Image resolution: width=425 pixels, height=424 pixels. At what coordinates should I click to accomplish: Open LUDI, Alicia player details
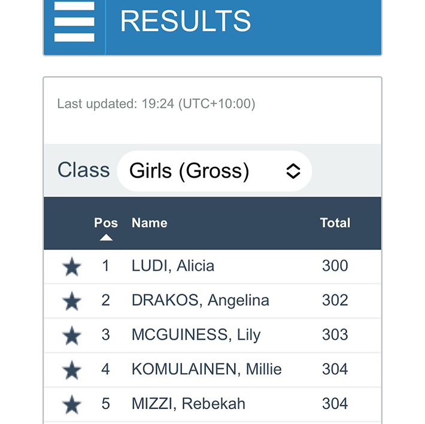coord(173,266)
